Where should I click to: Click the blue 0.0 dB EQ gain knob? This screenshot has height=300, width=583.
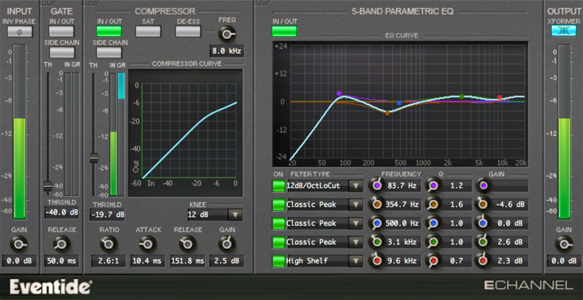coord(483,223)
